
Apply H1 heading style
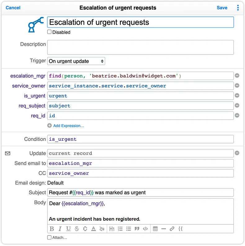pyautogui.click(x=112, y=229)
